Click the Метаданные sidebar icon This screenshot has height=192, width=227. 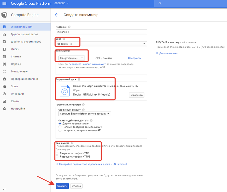point(4,71)
